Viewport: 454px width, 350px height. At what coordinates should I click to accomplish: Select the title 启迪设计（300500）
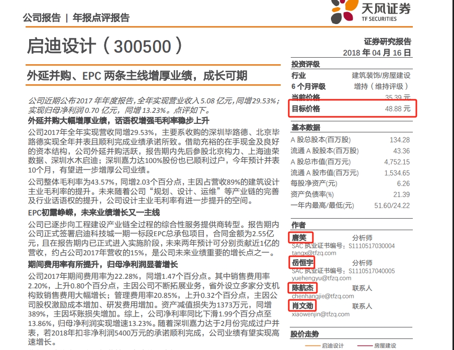pos(105,46)
